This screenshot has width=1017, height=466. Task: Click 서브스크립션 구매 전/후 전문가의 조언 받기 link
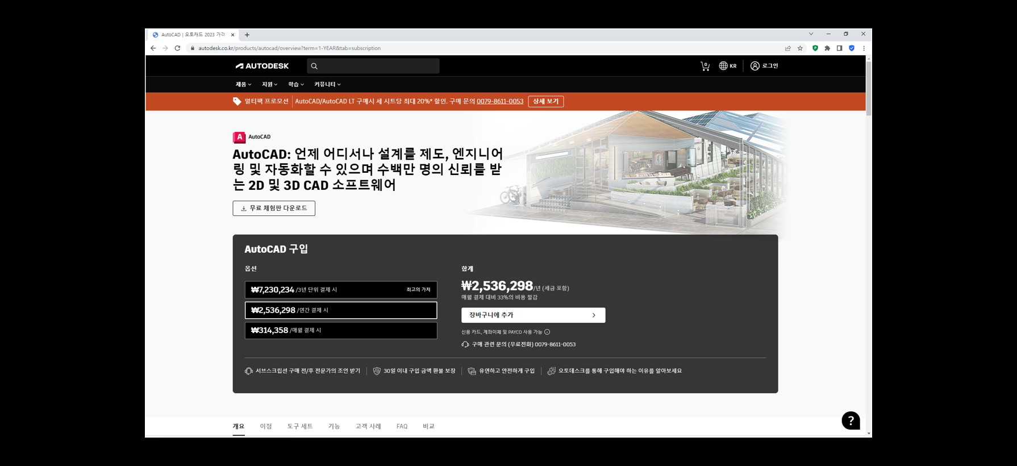[x=307, y=371]
